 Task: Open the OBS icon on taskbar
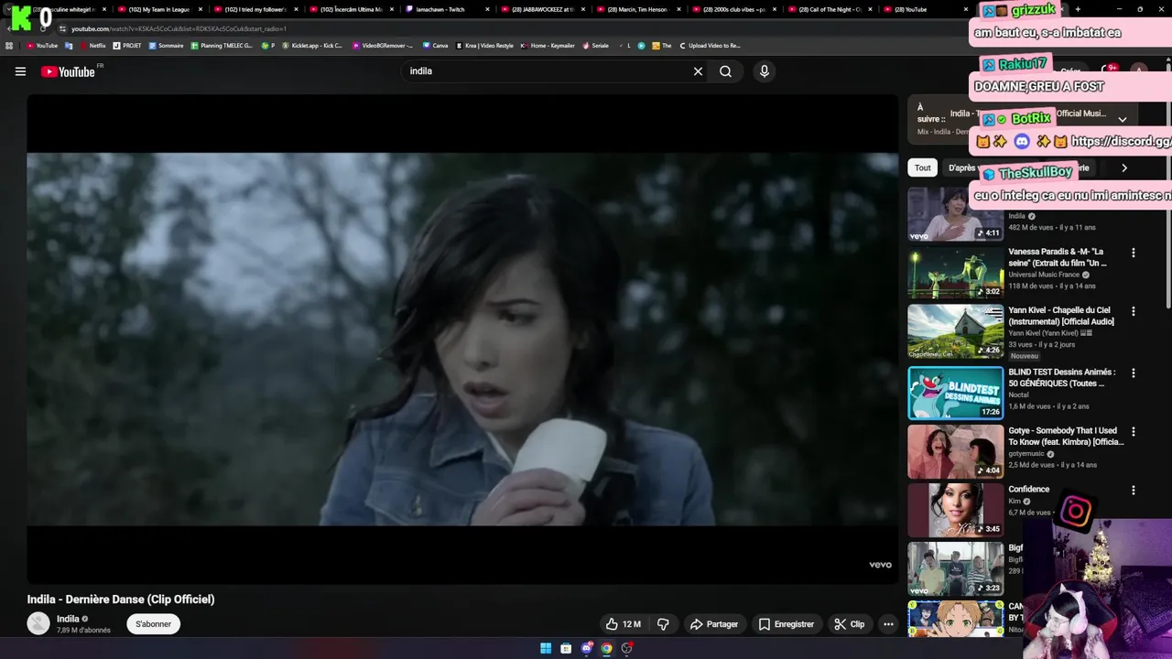click(627, 648)
